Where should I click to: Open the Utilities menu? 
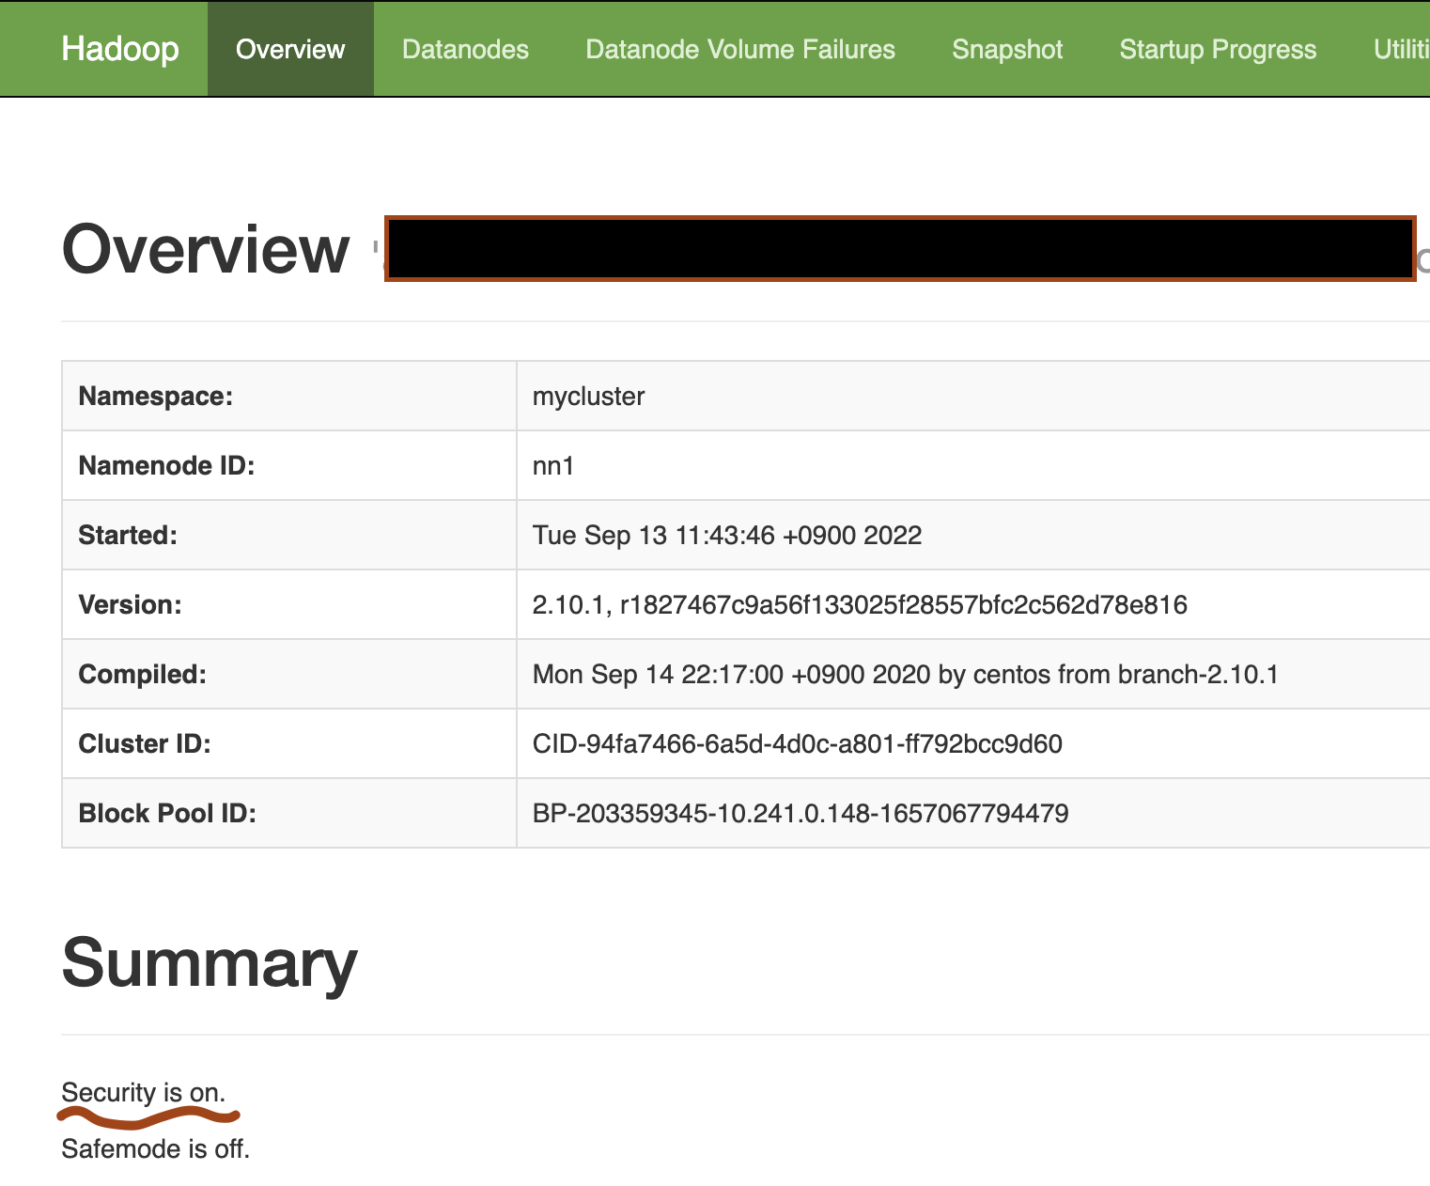click(1404, 49)
